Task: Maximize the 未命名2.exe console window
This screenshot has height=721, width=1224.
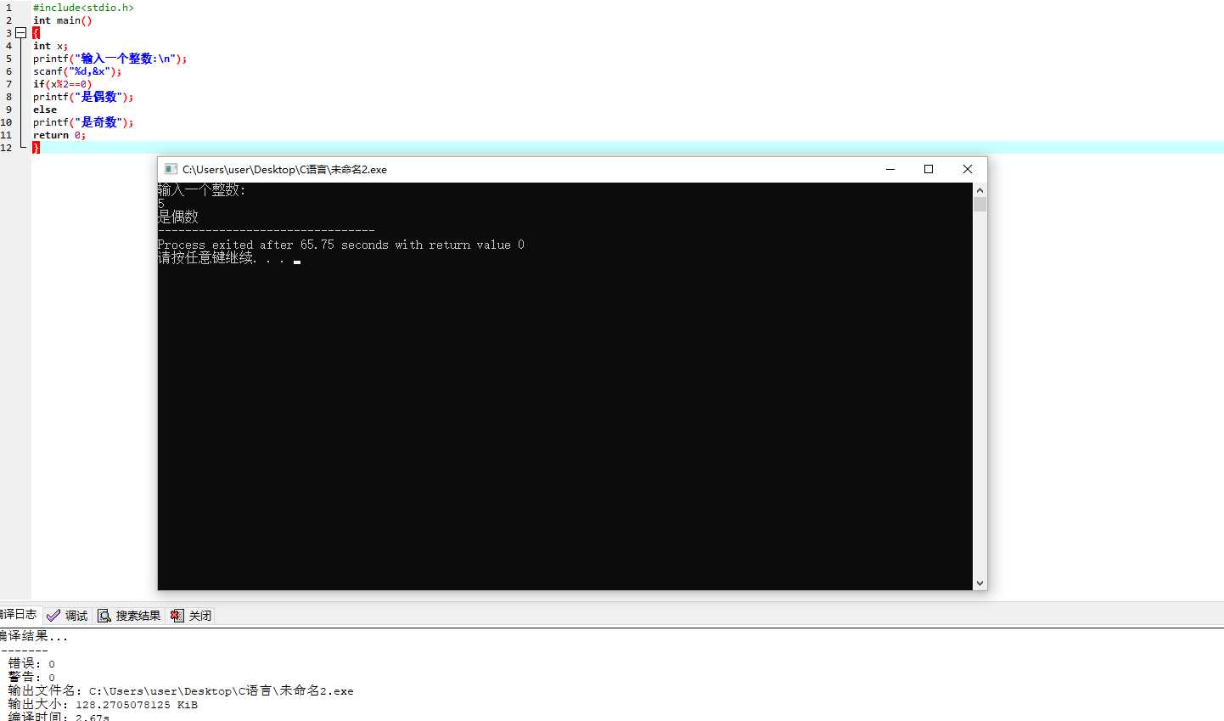Action: pyautogui.click(x=929, y=169)
